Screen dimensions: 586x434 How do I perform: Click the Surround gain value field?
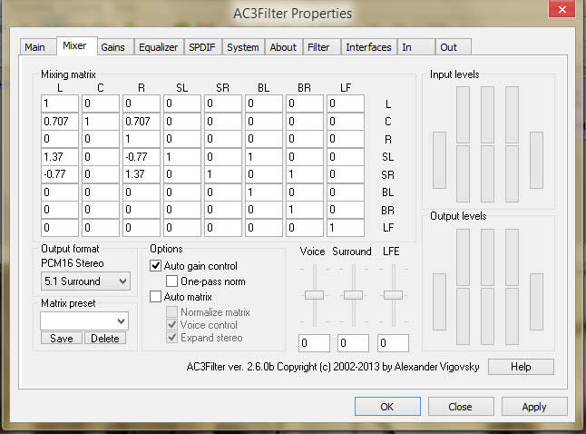[353, 343]
